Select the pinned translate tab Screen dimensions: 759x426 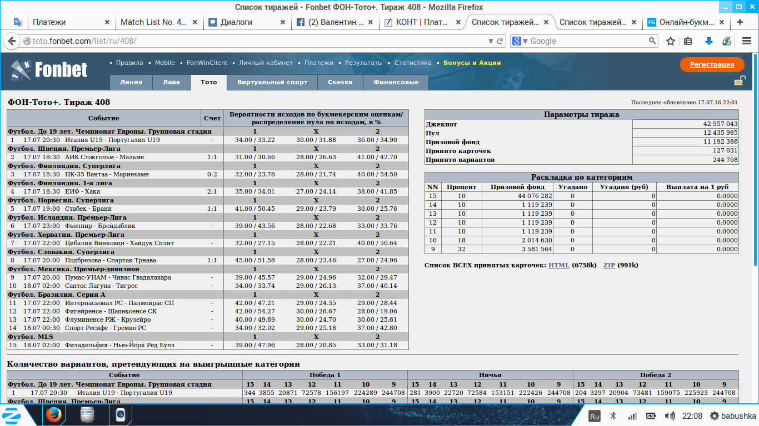point(18,22)
